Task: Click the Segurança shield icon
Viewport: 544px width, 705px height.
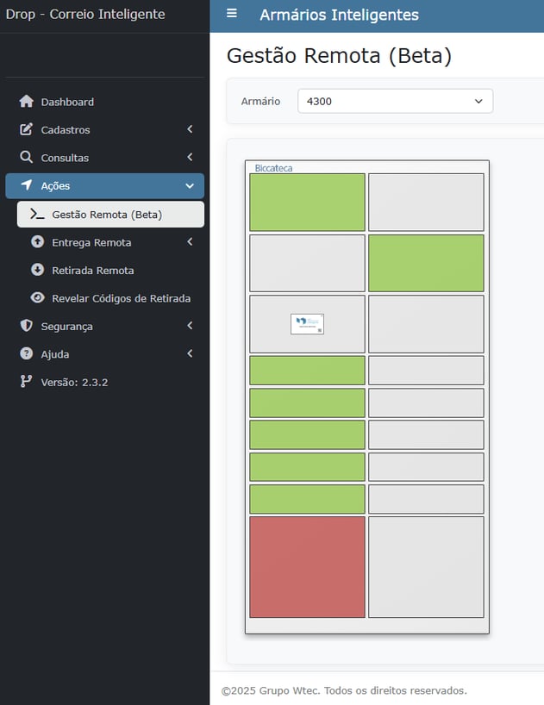Action: [26, 326]
